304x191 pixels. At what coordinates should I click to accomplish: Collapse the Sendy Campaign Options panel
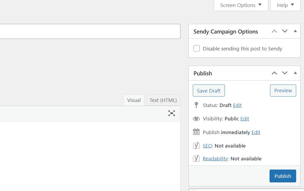(x=295, y=31)
